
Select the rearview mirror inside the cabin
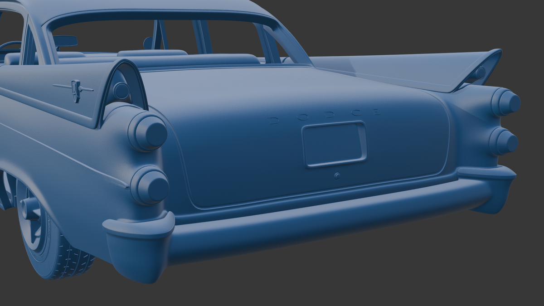click(x=65, y=41)
